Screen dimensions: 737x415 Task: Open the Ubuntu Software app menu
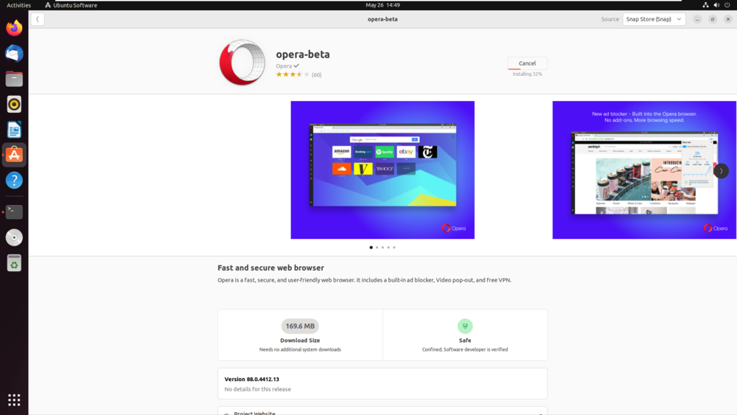pyautogui.click(x=71, y=5)
